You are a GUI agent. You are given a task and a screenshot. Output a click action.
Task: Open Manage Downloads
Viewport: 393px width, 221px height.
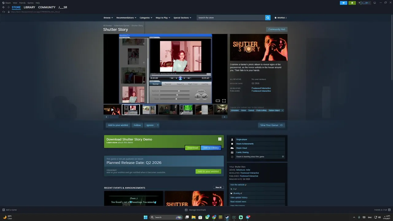(195, 210)
